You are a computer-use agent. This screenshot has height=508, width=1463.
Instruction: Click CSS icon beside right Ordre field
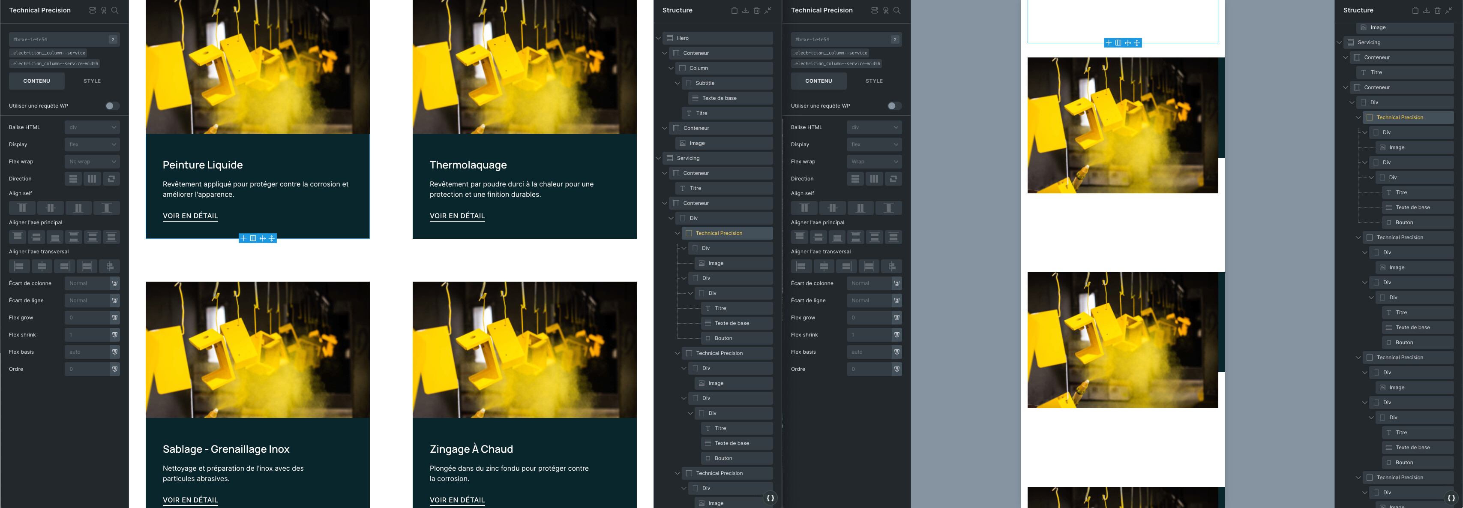pos(897,370)
